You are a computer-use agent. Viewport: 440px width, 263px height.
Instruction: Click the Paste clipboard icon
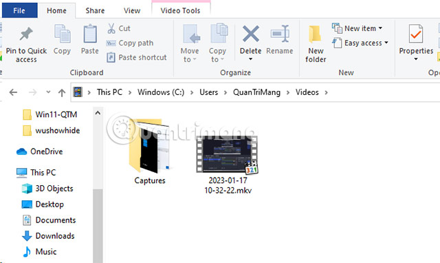coord(90,34)
